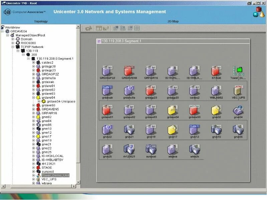
Task: Select grdave50 in the tree
Action: pyautogui.click(x=48, y=105)
